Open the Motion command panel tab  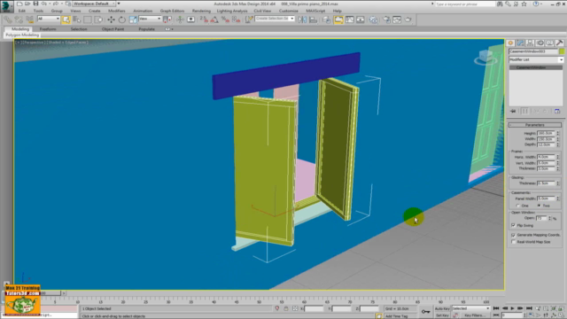point(540,43)
